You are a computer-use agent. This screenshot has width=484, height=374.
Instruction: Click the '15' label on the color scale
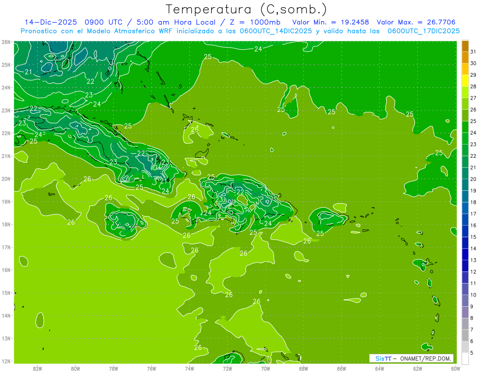(x=473, y=237)
